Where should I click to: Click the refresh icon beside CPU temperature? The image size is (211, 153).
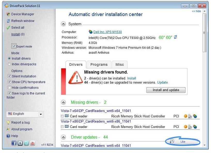[175, 37]
